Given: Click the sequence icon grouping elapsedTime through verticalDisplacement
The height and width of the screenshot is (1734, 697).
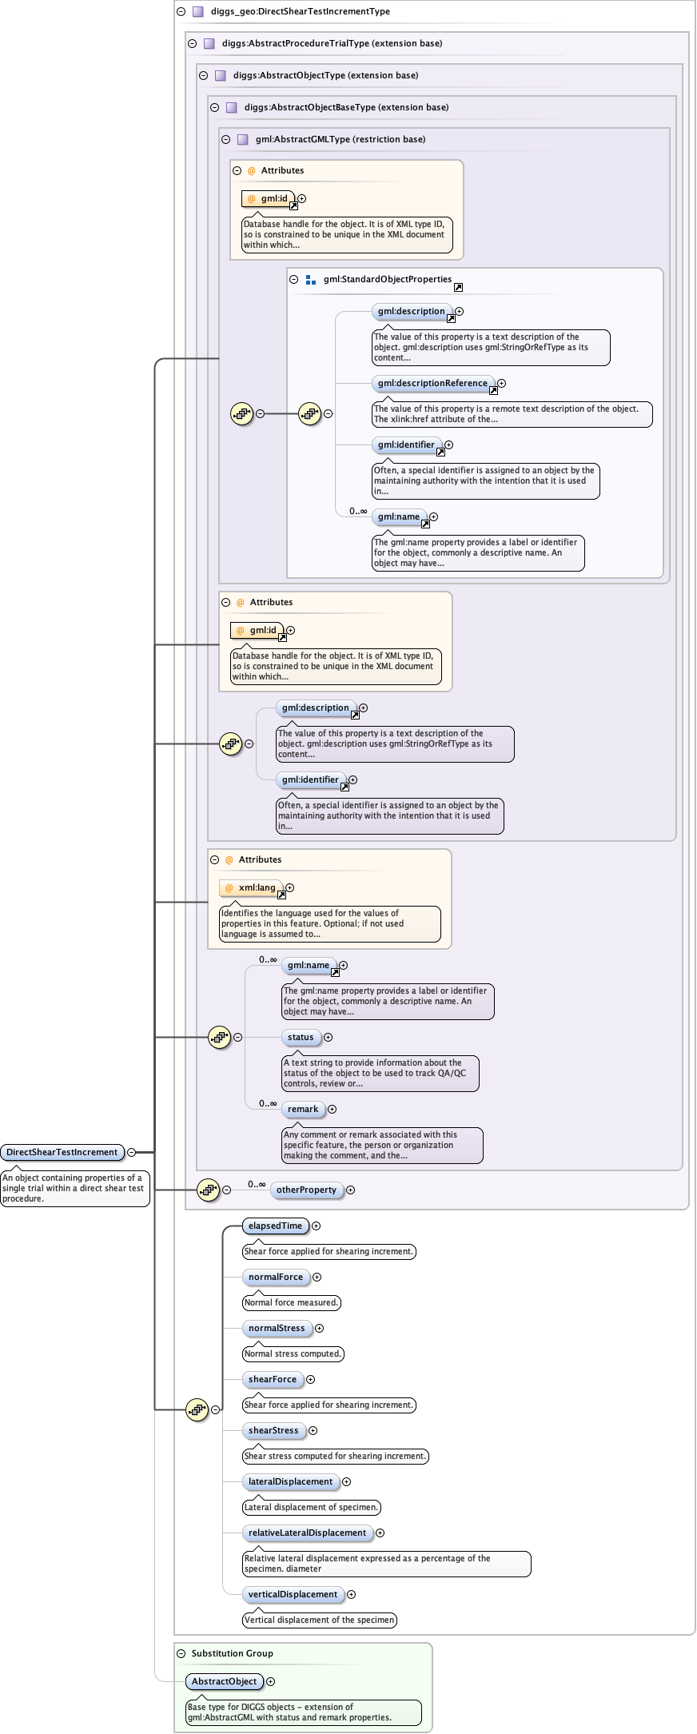Looking at the screenshot, I should point(197,1409).
